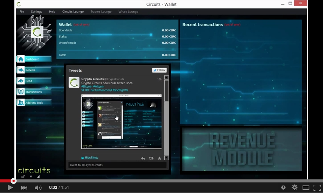
Task: Click the staking lightning bolt icon
Action: 31,176
